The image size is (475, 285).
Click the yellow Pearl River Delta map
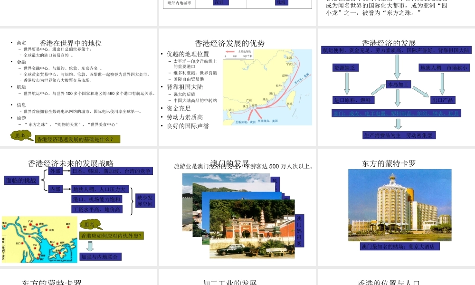[x=39, y=239]
